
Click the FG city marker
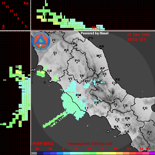(145, 108)
